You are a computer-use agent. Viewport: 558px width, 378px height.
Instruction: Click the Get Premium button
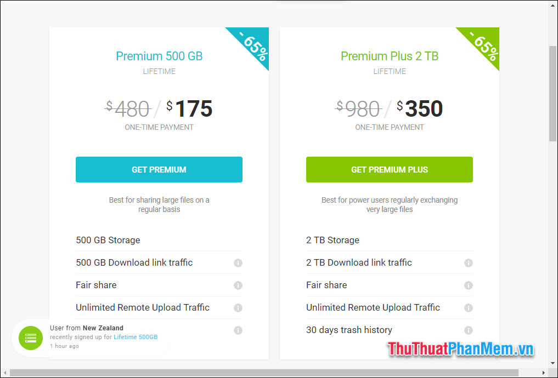pos(159,169)
